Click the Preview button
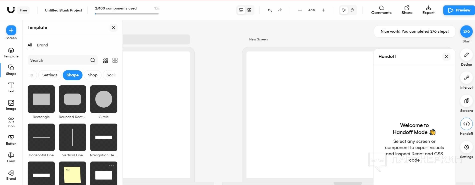This screenshot has width=475, height=185. (459, 10)
